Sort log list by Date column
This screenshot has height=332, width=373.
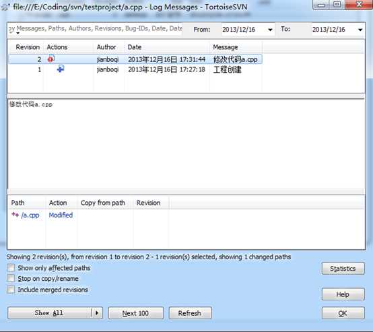[x=167, y=47]
